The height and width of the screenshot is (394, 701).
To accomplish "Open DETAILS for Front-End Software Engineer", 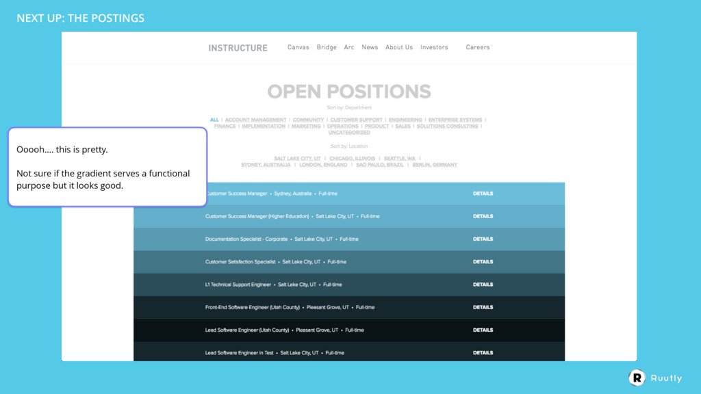I will coord(483,307).
